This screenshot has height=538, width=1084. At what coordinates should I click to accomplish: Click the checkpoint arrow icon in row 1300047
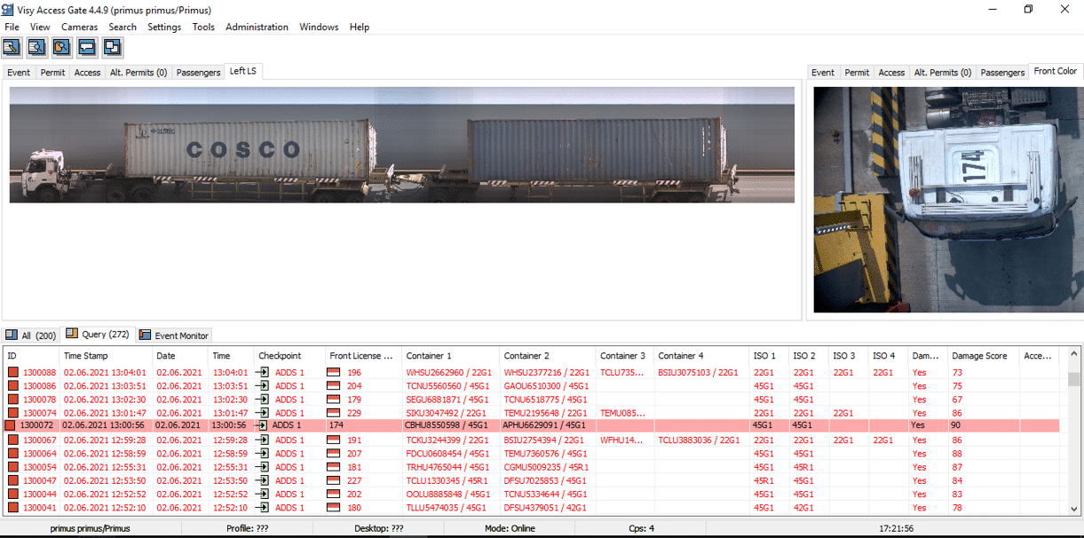point(263,480)
